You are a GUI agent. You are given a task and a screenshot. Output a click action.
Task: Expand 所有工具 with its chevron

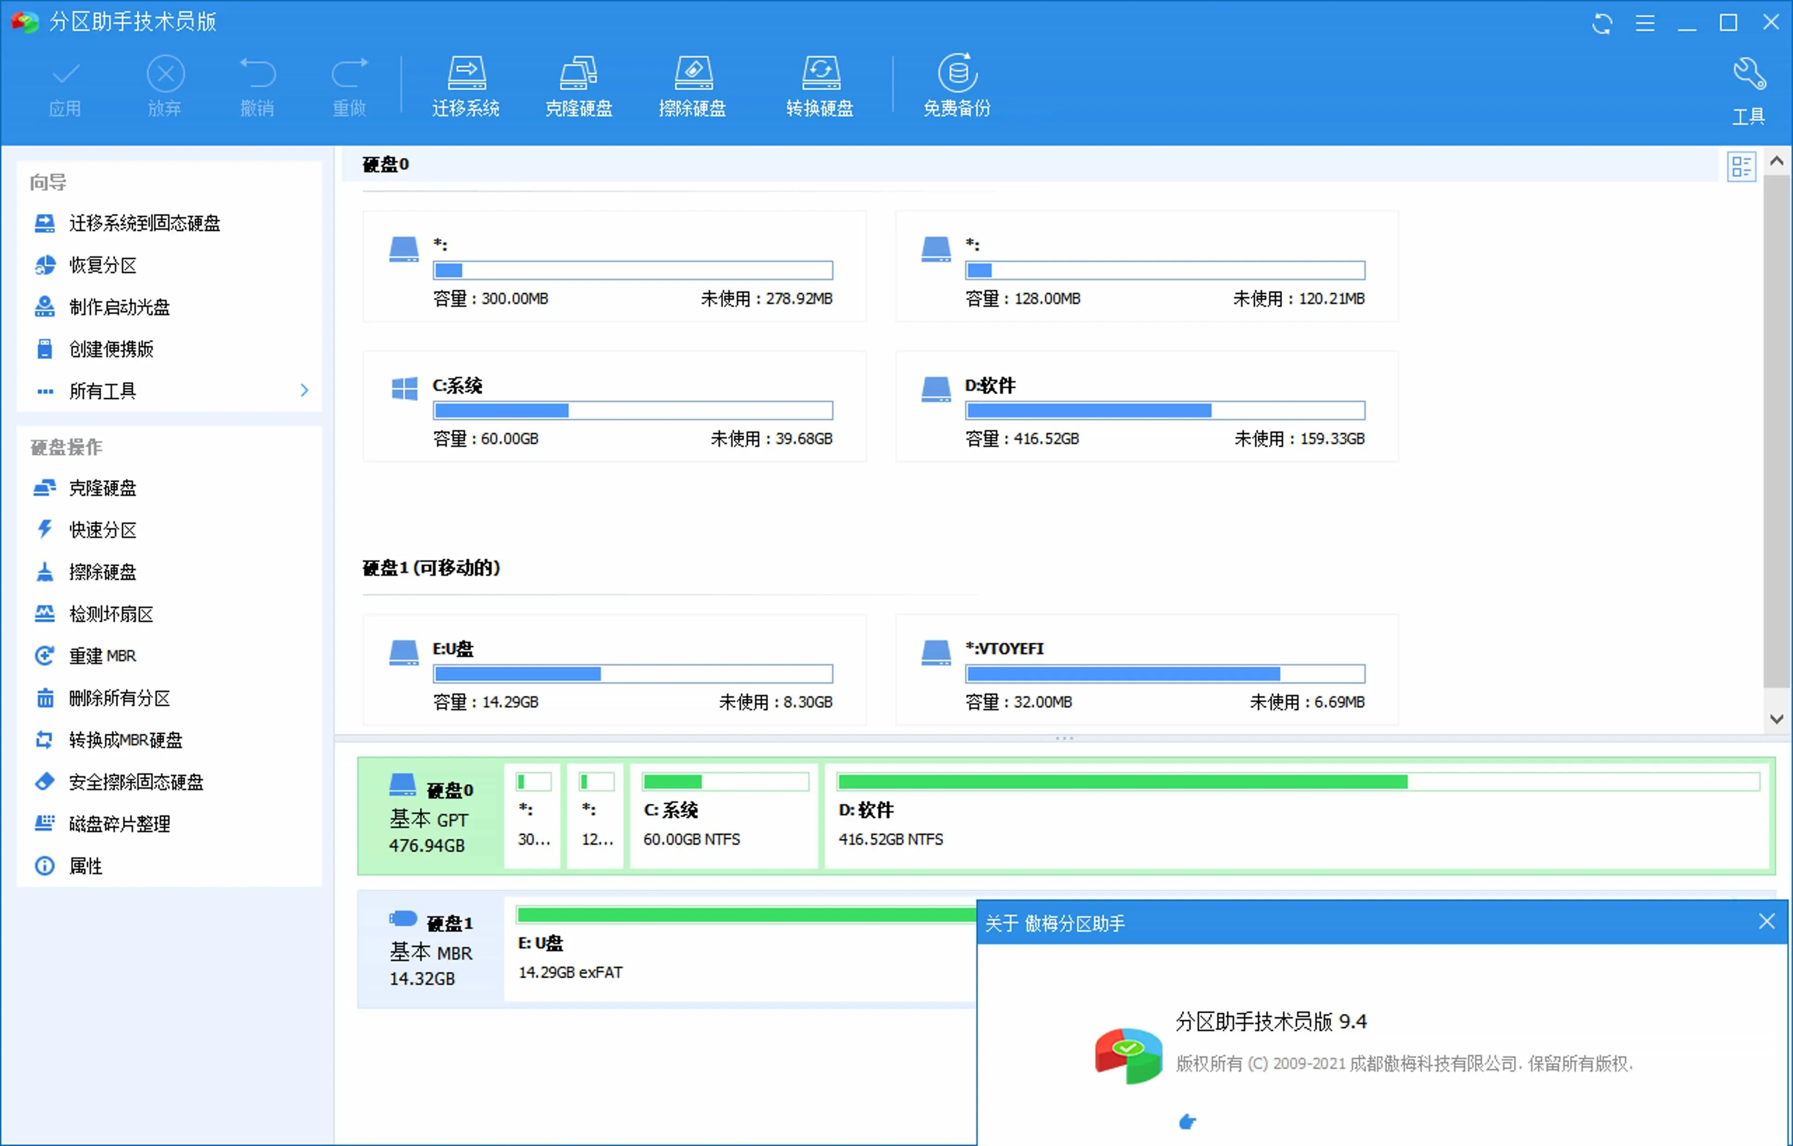click(303, 390)
